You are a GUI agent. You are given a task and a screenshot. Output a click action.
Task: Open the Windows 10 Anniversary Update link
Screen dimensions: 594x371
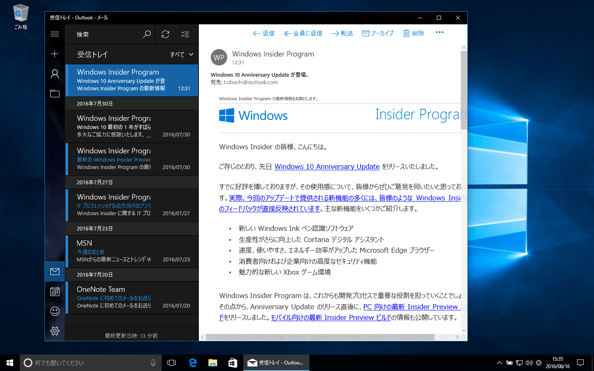point(327,167)
